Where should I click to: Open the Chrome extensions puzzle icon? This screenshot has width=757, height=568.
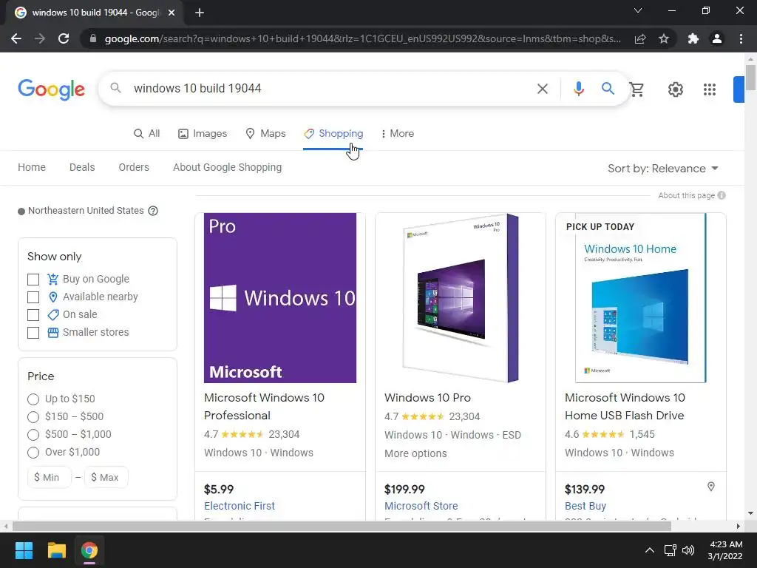click(x=693, y=38)
